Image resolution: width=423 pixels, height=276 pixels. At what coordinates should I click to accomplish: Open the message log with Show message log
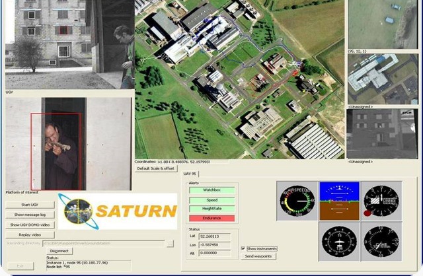point(29,215)
